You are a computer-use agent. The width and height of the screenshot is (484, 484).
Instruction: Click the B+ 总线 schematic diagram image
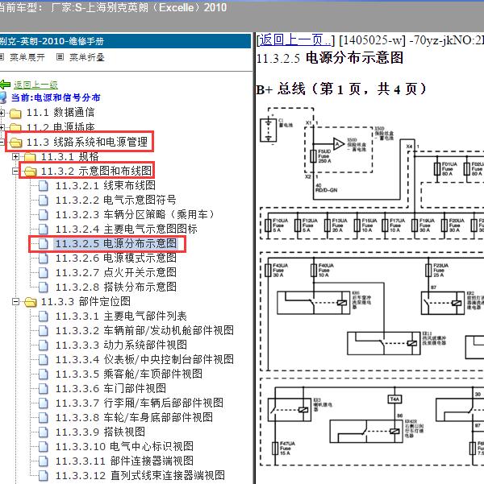(x=371, y=286)
